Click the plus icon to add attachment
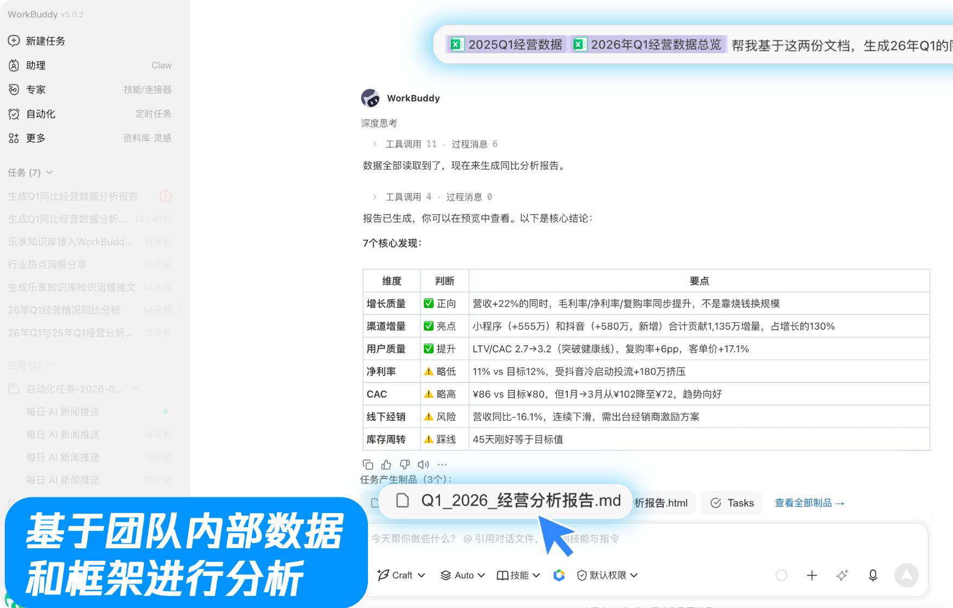The image size is (953, 608). tap(812, 575)
